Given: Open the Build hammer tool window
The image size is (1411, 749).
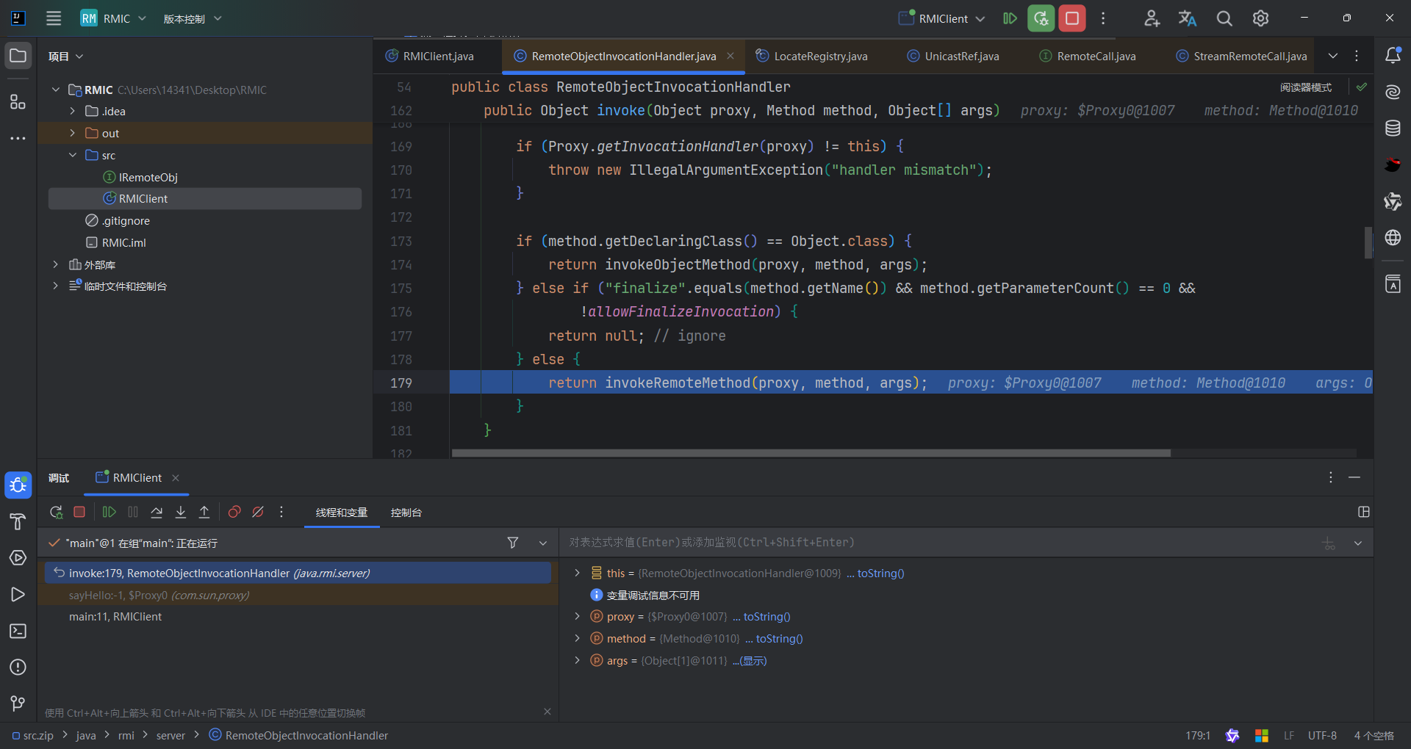Looking at the screenshot, I should (x=18, y=521).
